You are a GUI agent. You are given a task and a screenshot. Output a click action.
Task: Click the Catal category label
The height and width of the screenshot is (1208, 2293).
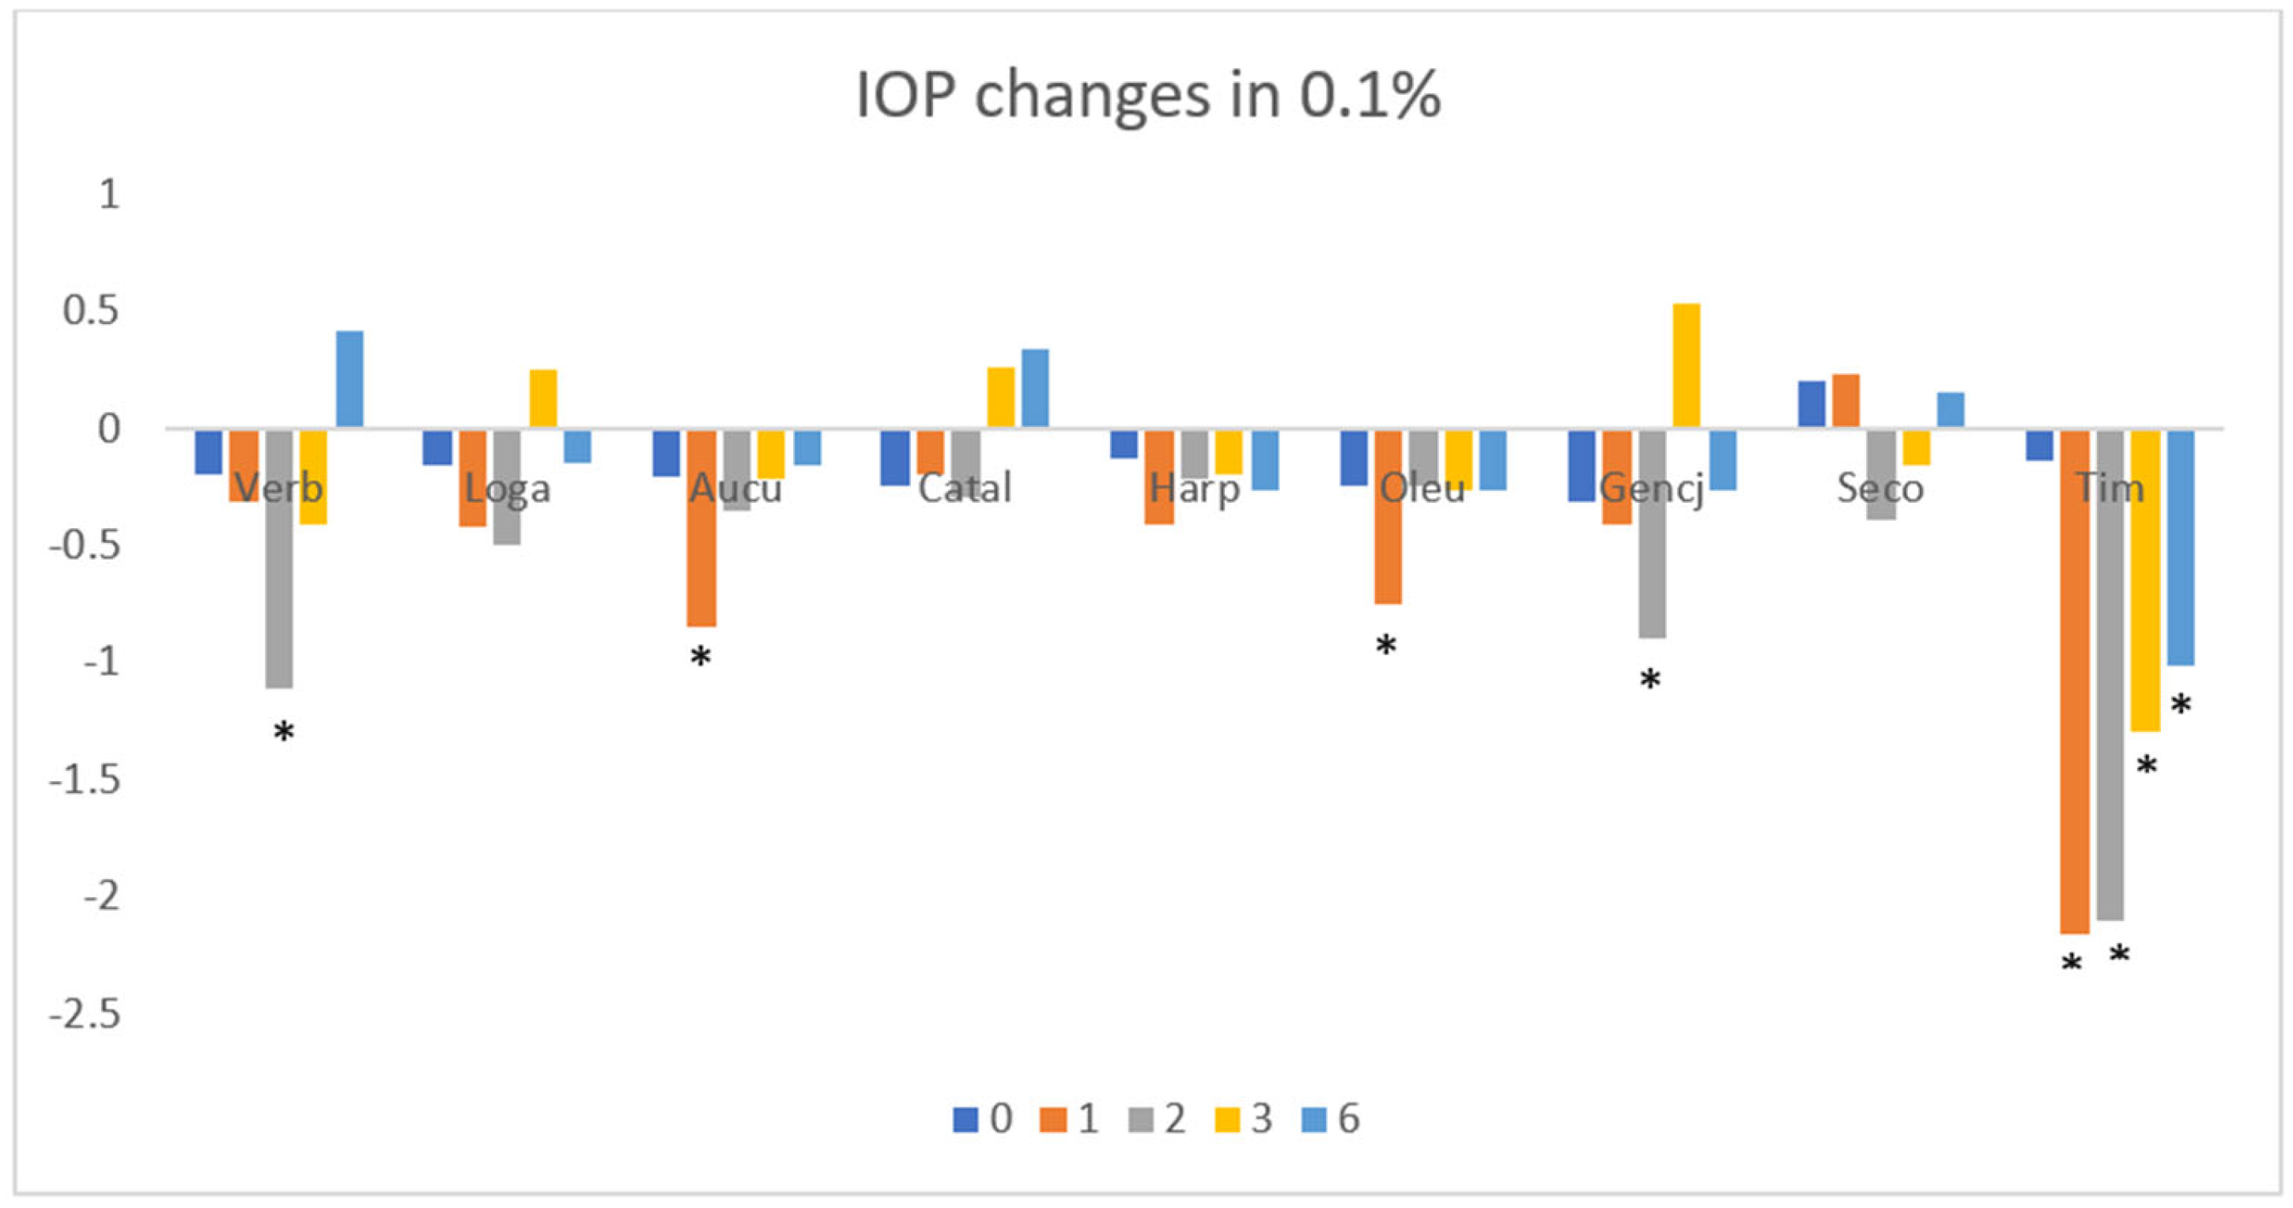pos(965,489)
